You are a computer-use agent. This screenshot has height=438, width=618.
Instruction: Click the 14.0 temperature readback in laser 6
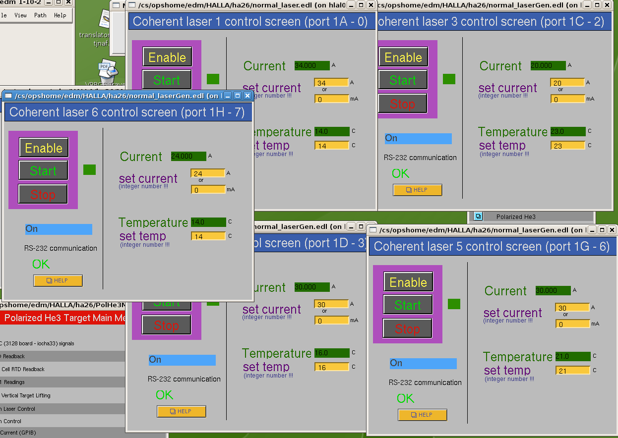pos(208,222)
